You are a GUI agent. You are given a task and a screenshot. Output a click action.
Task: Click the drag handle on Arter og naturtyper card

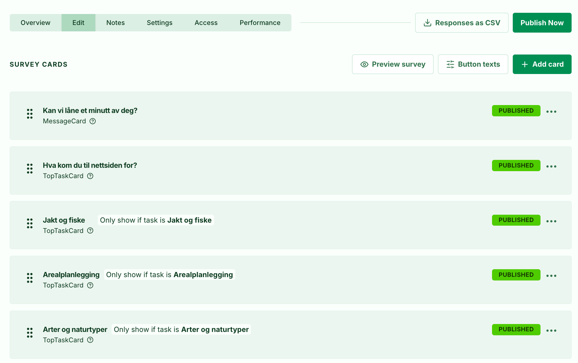[x=30, y=333]
